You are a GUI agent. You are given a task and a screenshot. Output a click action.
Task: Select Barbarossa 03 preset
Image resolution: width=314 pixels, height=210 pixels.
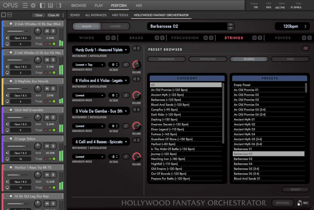[268, 159]
